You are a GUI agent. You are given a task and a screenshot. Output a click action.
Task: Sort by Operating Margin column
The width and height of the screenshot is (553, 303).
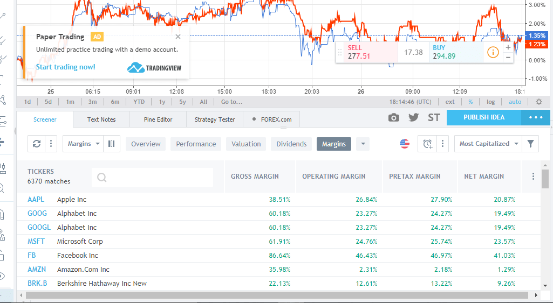(x=333, y=177)
